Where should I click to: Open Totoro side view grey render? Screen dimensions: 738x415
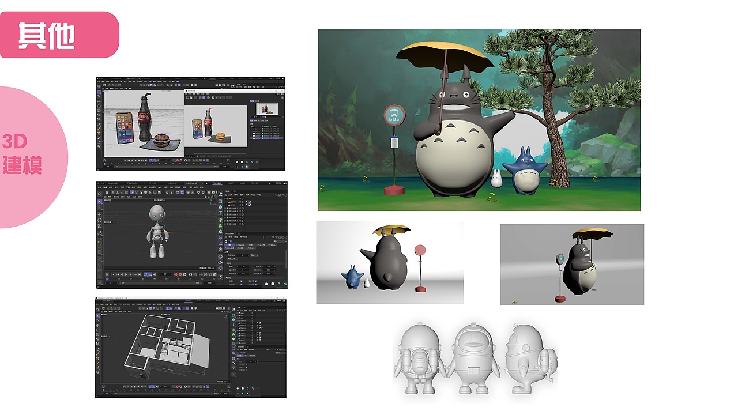coord(572,264)
